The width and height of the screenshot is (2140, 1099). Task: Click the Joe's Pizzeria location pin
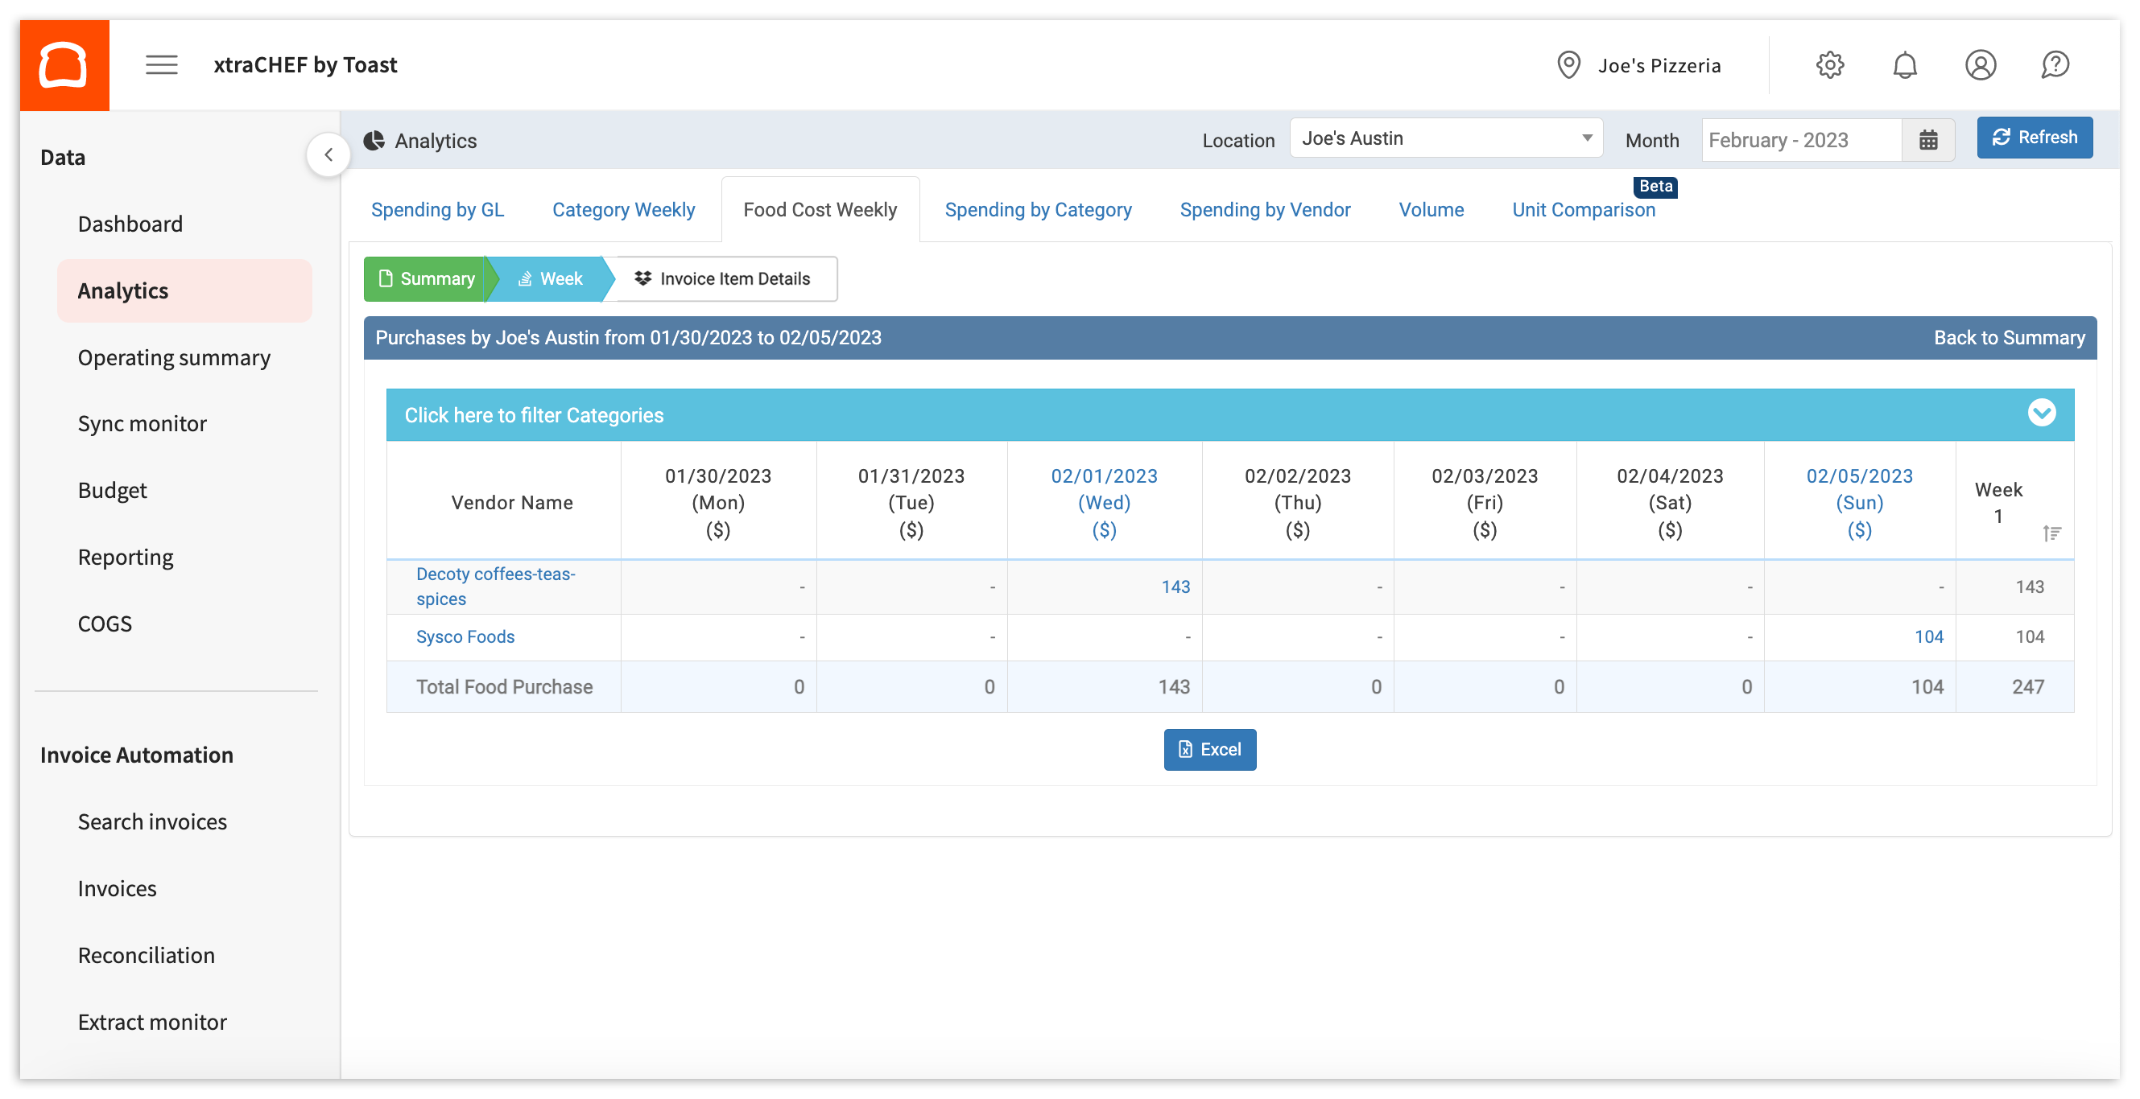click(1568, 64)
